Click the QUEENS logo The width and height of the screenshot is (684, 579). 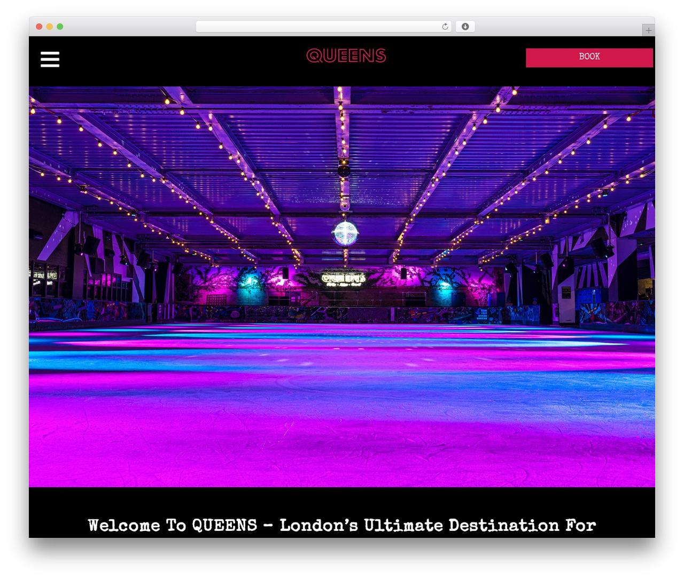coord(346,56)
